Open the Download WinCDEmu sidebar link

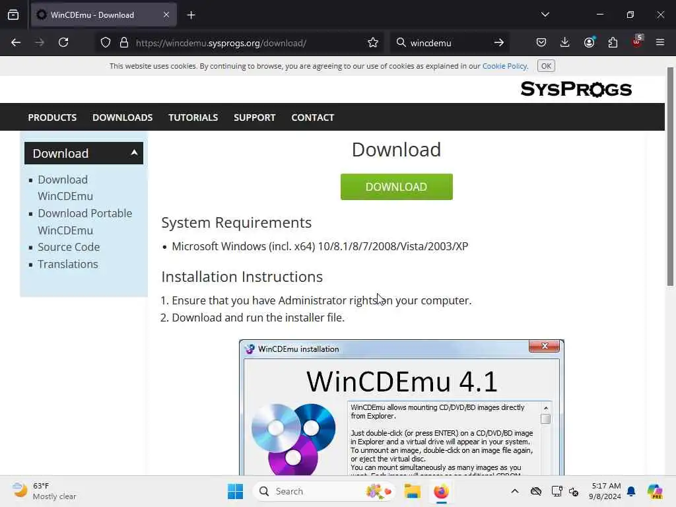pyautogui.click(x=65, y=188)
